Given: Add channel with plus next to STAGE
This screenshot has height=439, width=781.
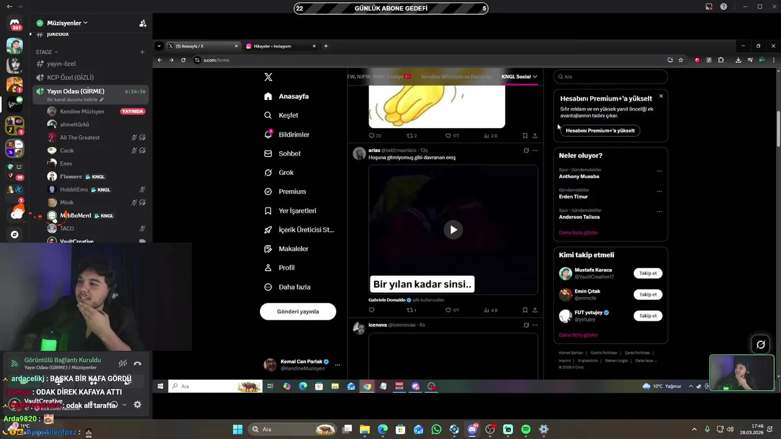Looking at the screenshot, I should (x=142, y=52).
